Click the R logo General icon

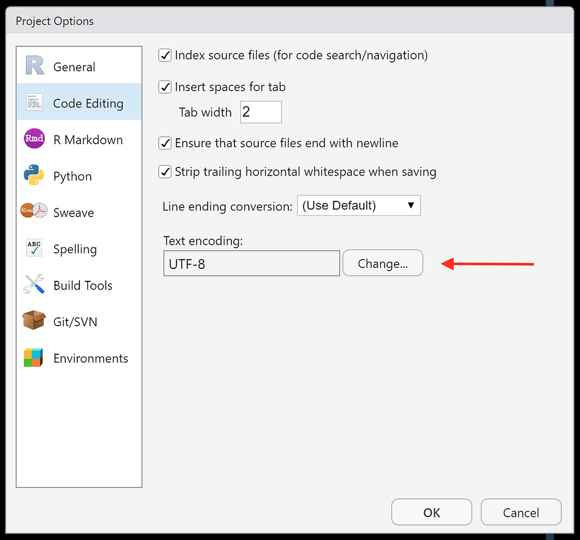pos(32,65)
